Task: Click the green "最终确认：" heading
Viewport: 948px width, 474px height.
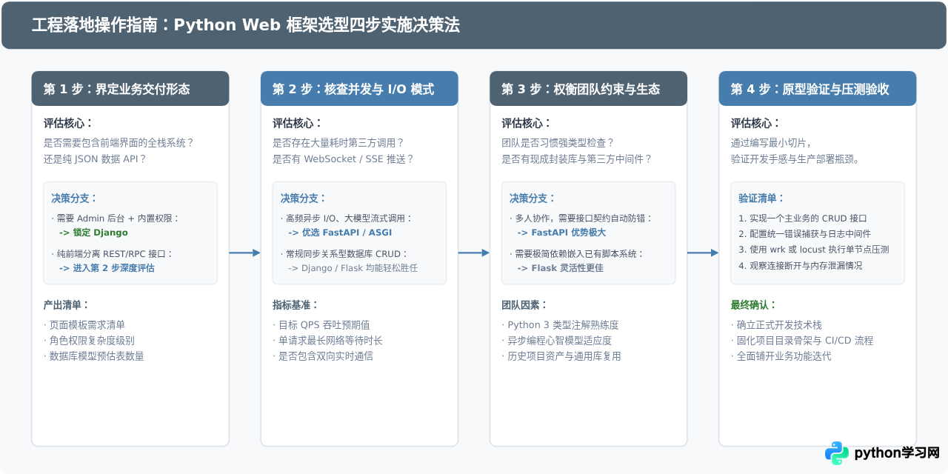Action: (x=754, y=304)
